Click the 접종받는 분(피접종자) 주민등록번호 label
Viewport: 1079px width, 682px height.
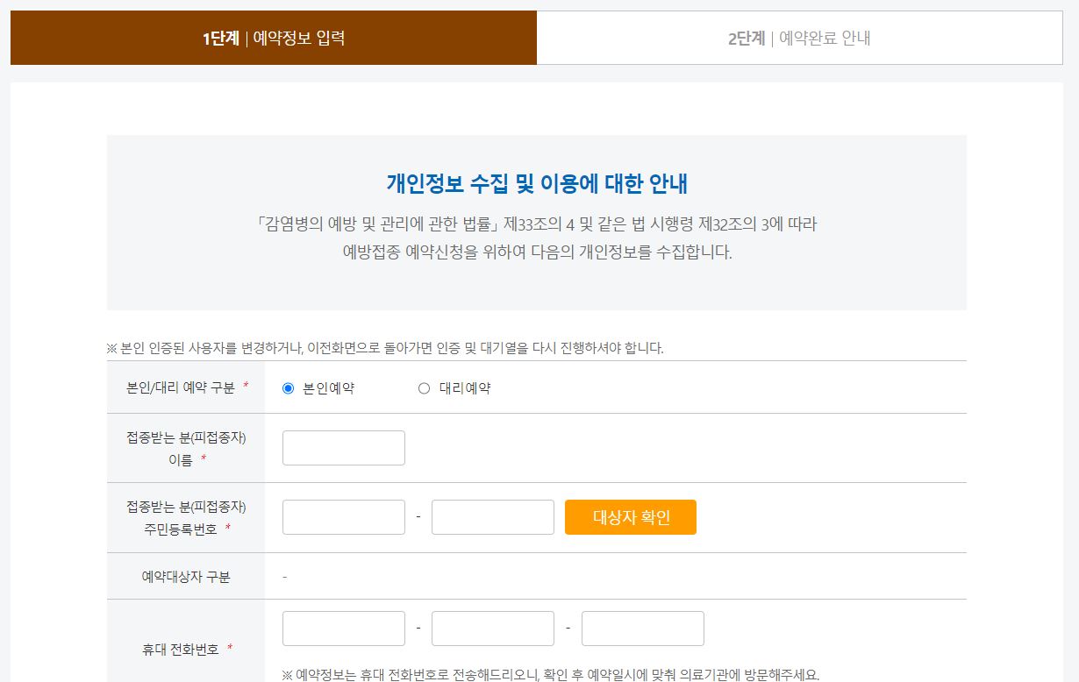186,517
